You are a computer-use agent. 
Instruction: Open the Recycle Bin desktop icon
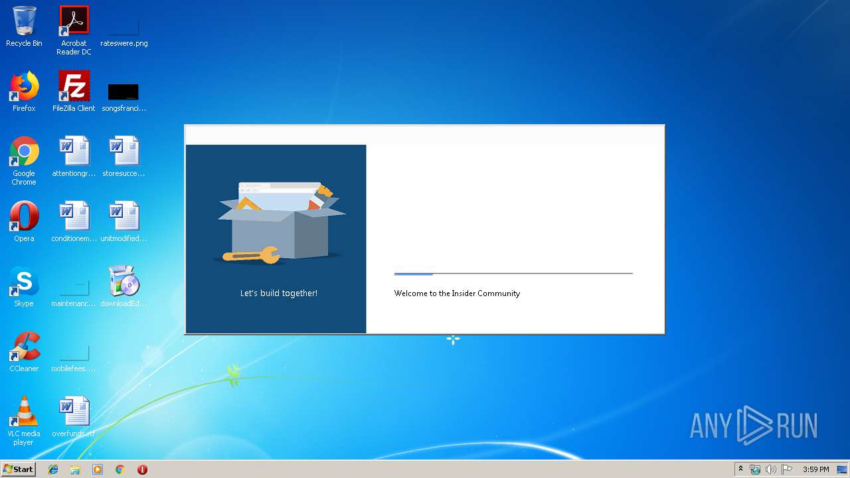point(24,27)
